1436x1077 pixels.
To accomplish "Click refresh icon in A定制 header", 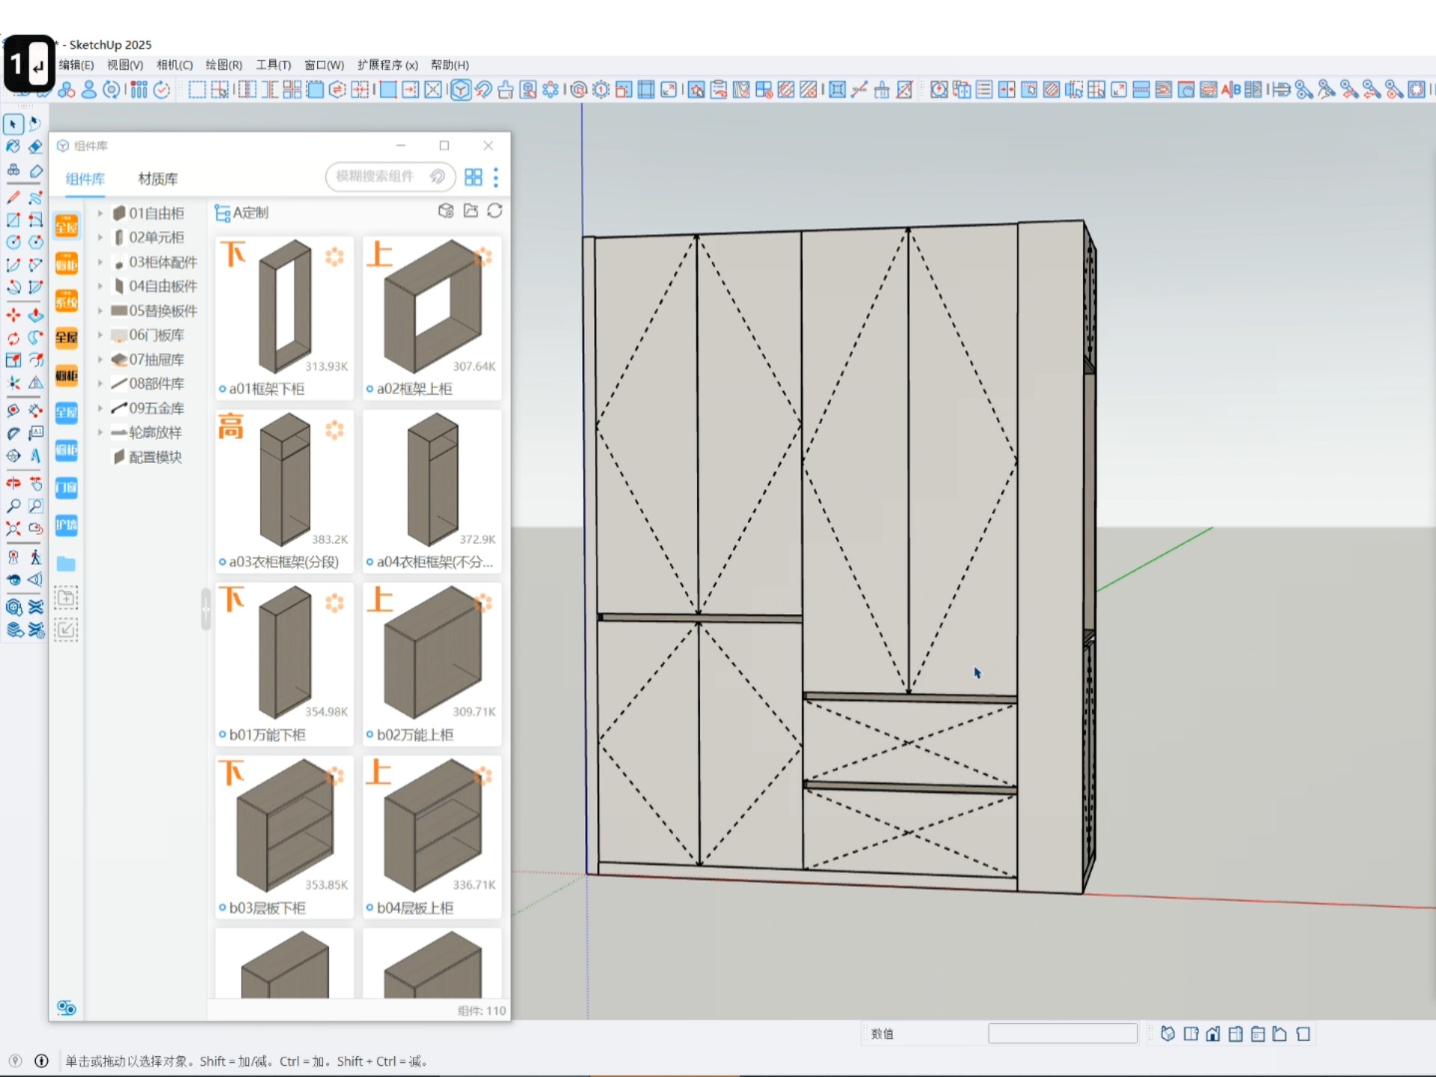I will (x=494, y=212).
